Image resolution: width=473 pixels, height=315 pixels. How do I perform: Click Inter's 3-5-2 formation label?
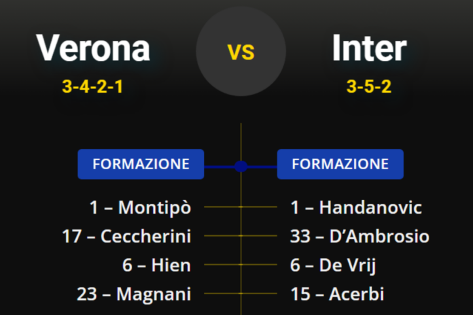tap(369, 86)
